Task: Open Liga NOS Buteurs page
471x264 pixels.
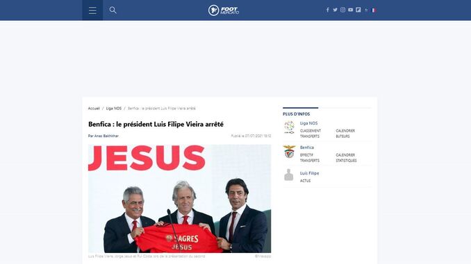Action: pyautogui.click(x=342, y=137)
